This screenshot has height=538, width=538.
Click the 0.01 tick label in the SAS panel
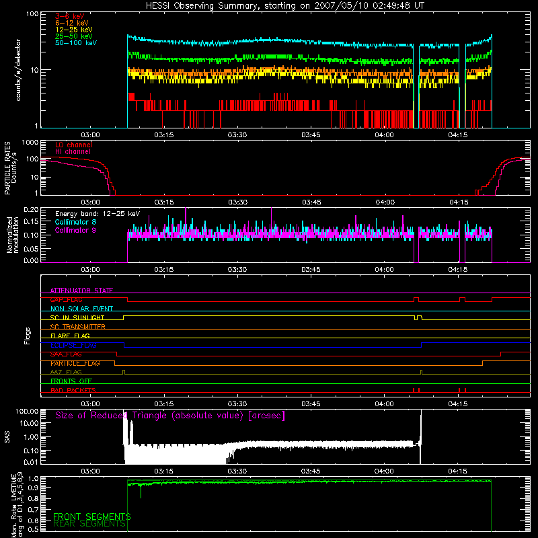(x=31, y=462)
